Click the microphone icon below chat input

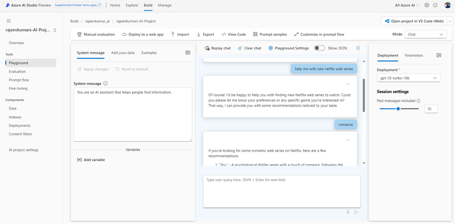click(x=348, y=212)
